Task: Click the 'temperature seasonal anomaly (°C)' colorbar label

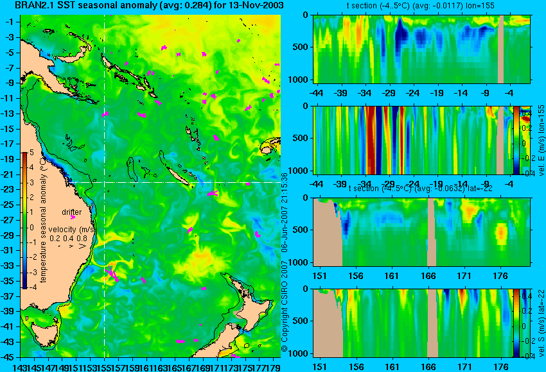Action: [43, 220]
